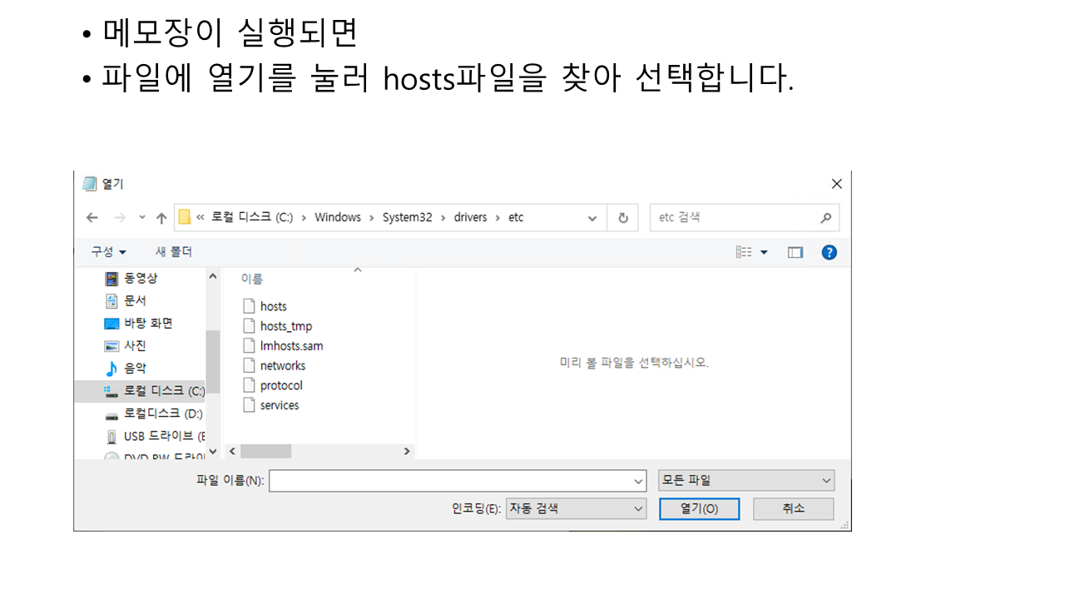Open the 음악 folder in sidebar

(135, 369)
